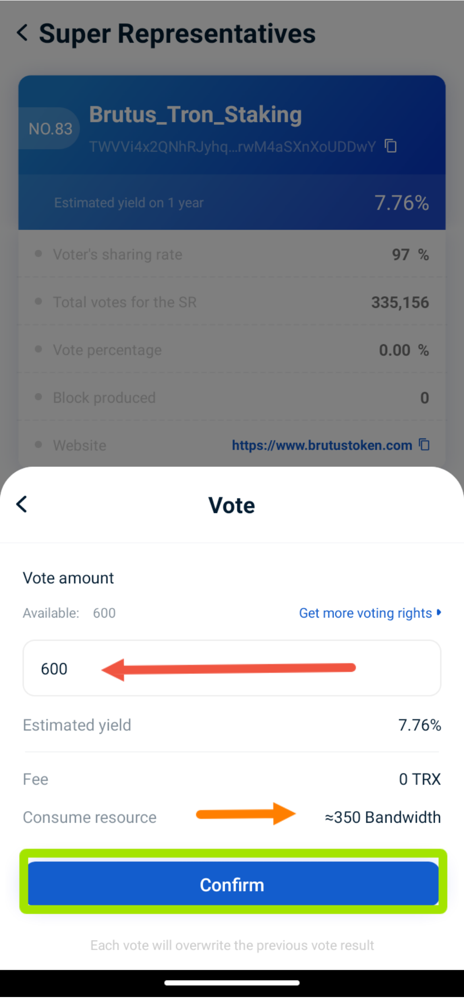Tap the truncated TWVVi4x2 address text
The image size is (464, 998).
232,147
